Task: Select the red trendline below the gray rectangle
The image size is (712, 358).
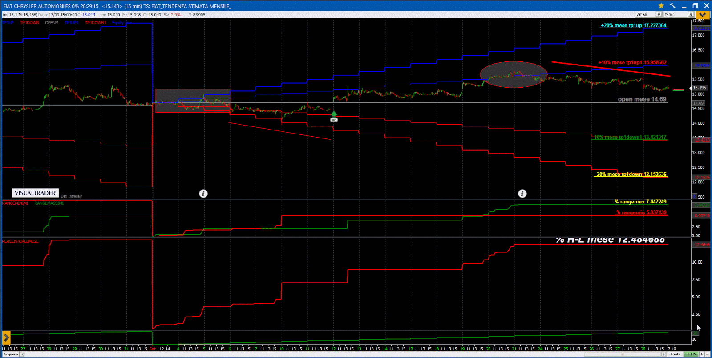Action: point(279,131)
